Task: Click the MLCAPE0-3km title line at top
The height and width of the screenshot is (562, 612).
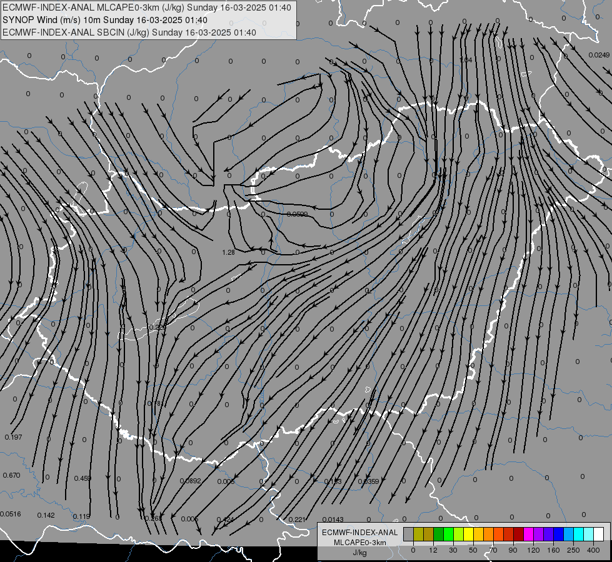Action: pos(147,7)
